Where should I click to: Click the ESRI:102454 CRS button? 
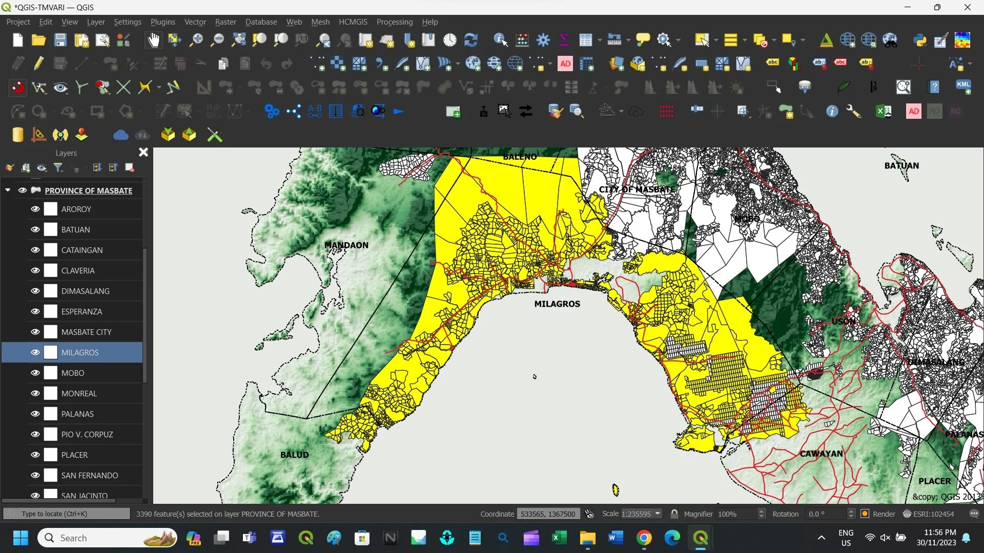928,514
